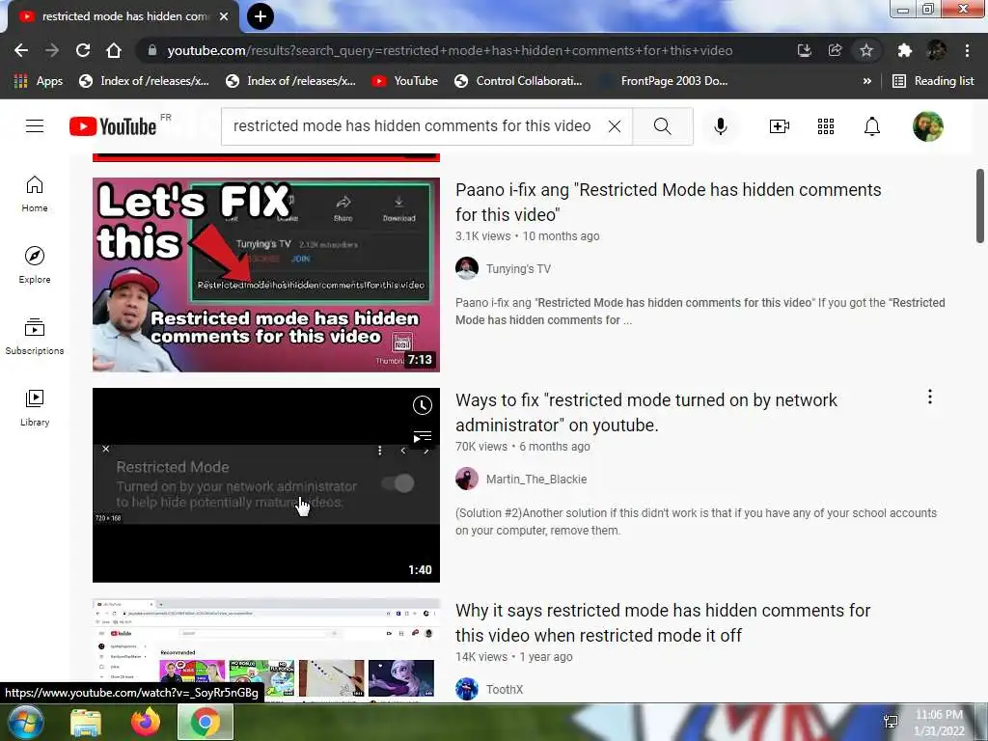Click the YouTube logo

click(x=113, y=126)
